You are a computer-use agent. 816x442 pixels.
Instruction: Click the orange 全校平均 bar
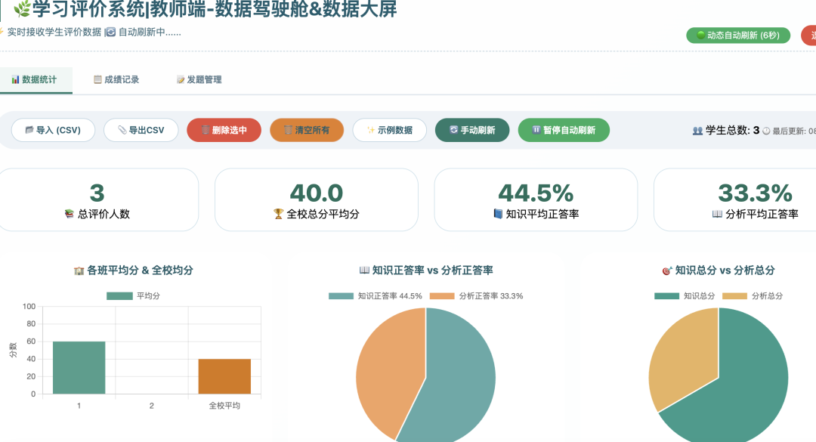[224, 376]
